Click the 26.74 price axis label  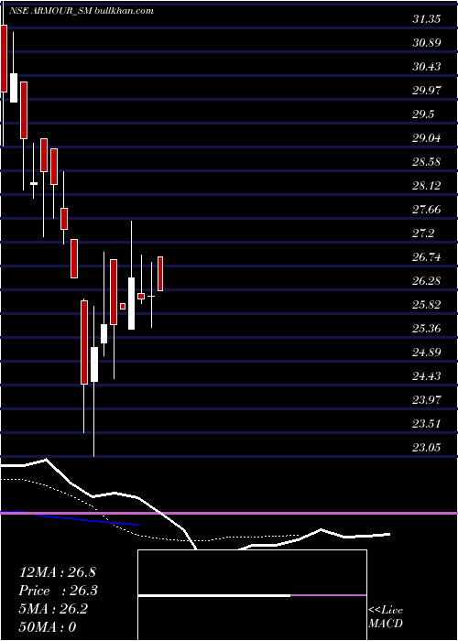427,256
